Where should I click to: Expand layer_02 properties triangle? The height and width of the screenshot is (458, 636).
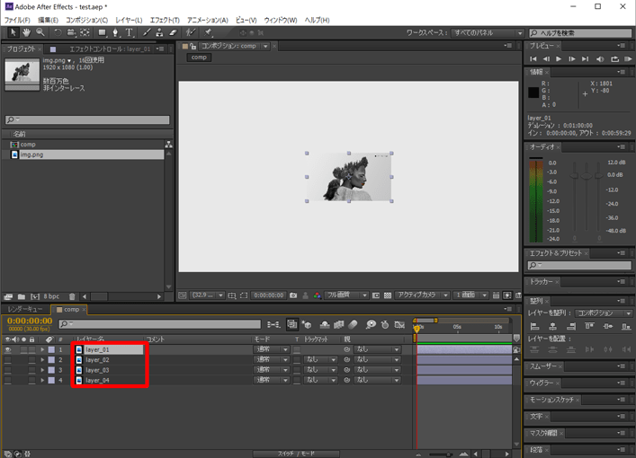[x=42, y=359]
